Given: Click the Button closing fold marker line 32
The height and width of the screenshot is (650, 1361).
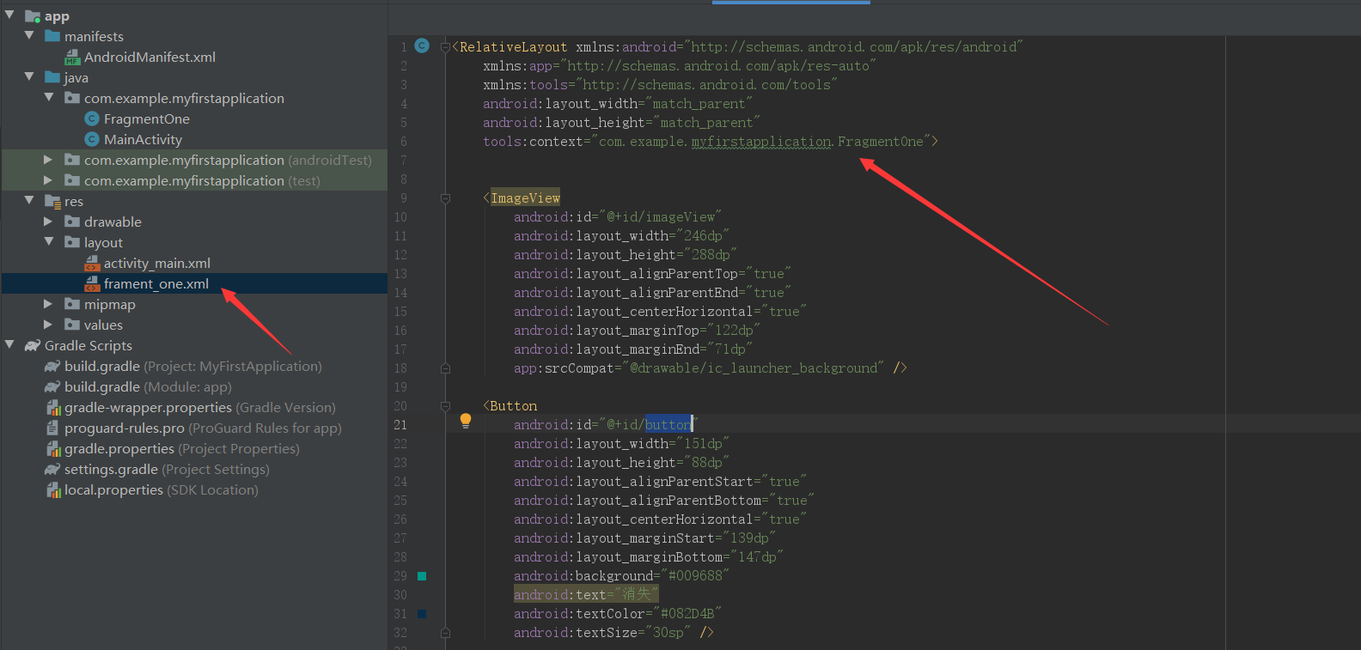Looking at the screenshot, I should 445,633.
